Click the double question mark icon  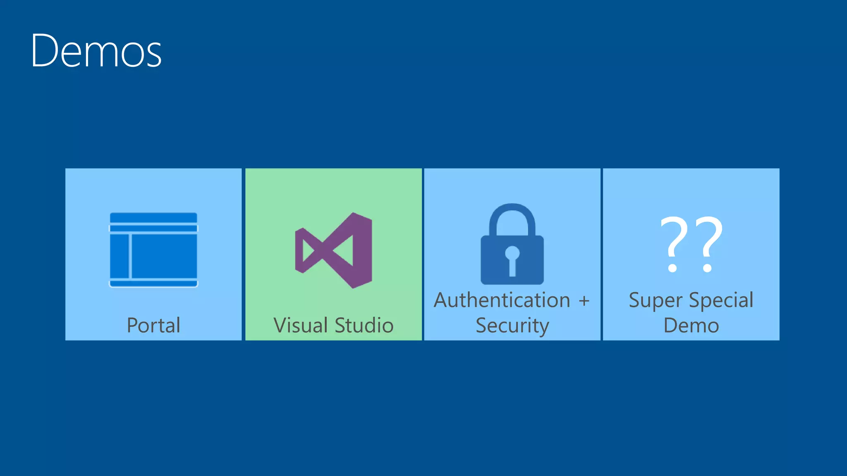[x=691, y=245]
